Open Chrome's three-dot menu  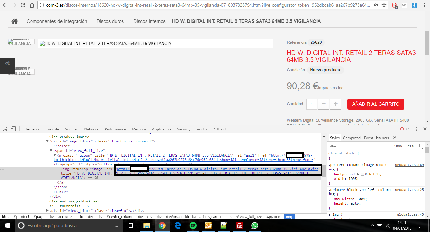coord(425,5)
